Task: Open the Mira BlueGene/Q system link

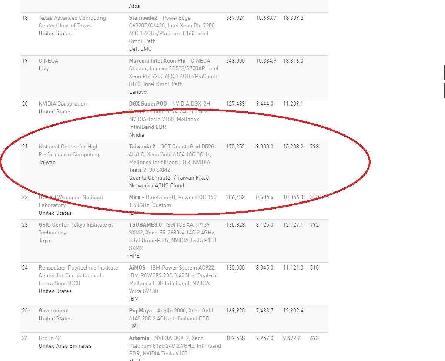Action: (x=135, y=197)
